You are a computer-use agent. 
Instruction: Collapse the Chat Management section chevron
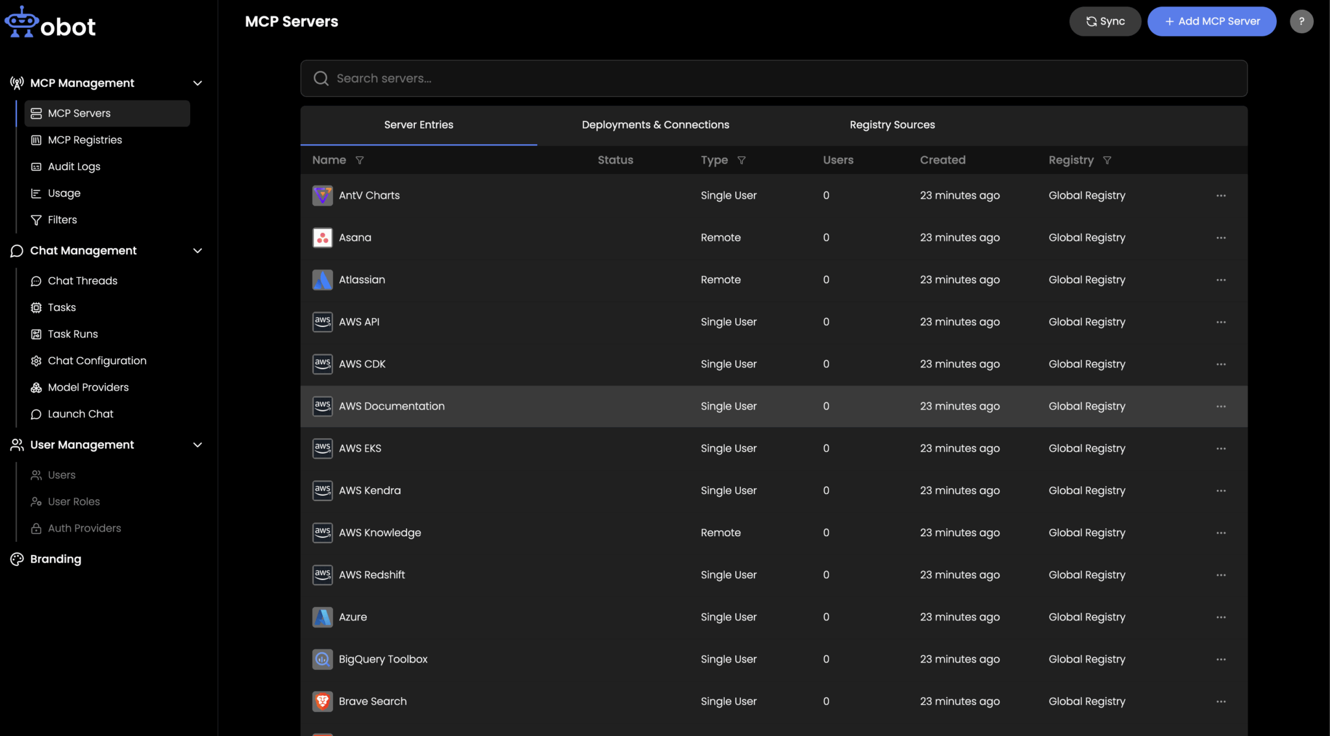coord(197,251)
